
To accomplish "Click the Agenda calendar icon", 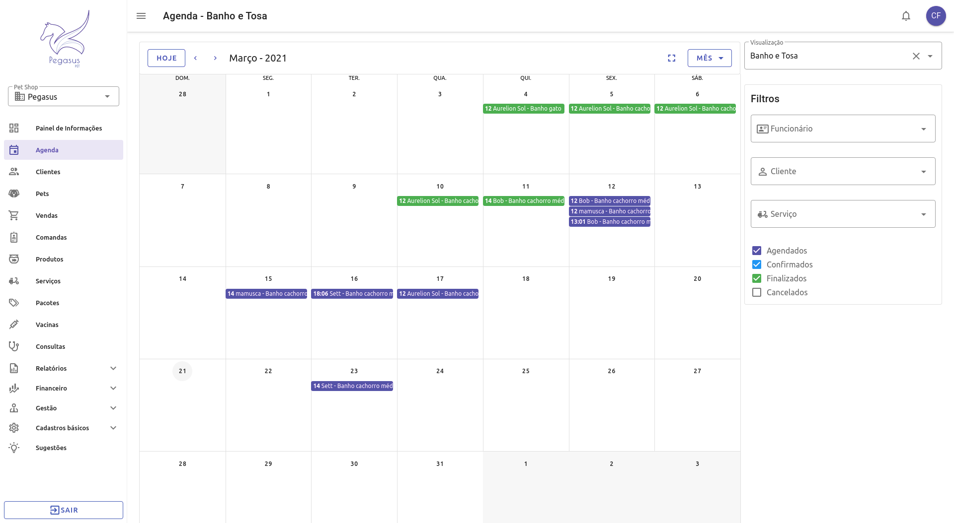I will pos(14,150).
